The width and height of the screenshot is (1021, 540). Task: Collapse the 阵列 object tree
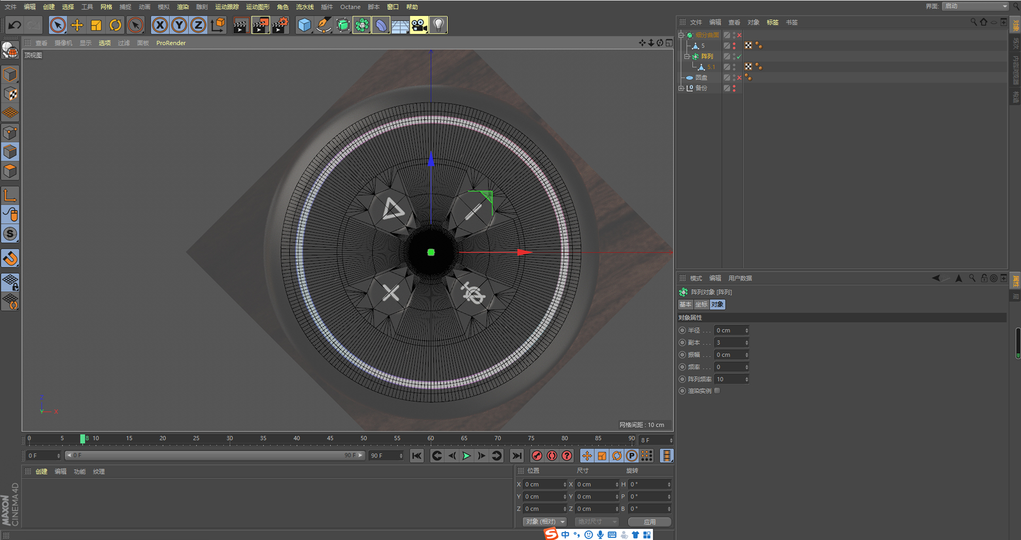pyautogui.click(x=687, y=56)
